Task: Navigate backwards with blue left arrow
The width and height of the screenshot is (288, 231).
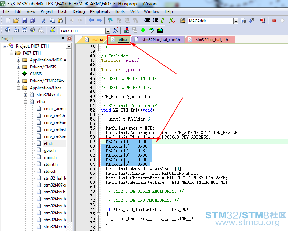Action: tap(91, 20)
